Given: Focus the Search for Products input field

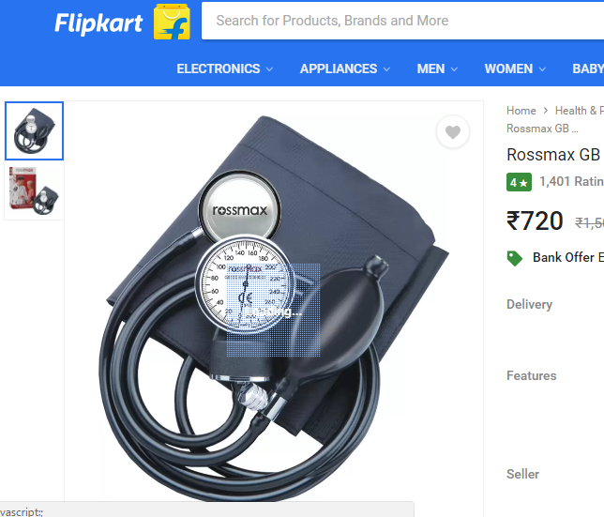Looking at the screenshot, I should coord(402,21).
